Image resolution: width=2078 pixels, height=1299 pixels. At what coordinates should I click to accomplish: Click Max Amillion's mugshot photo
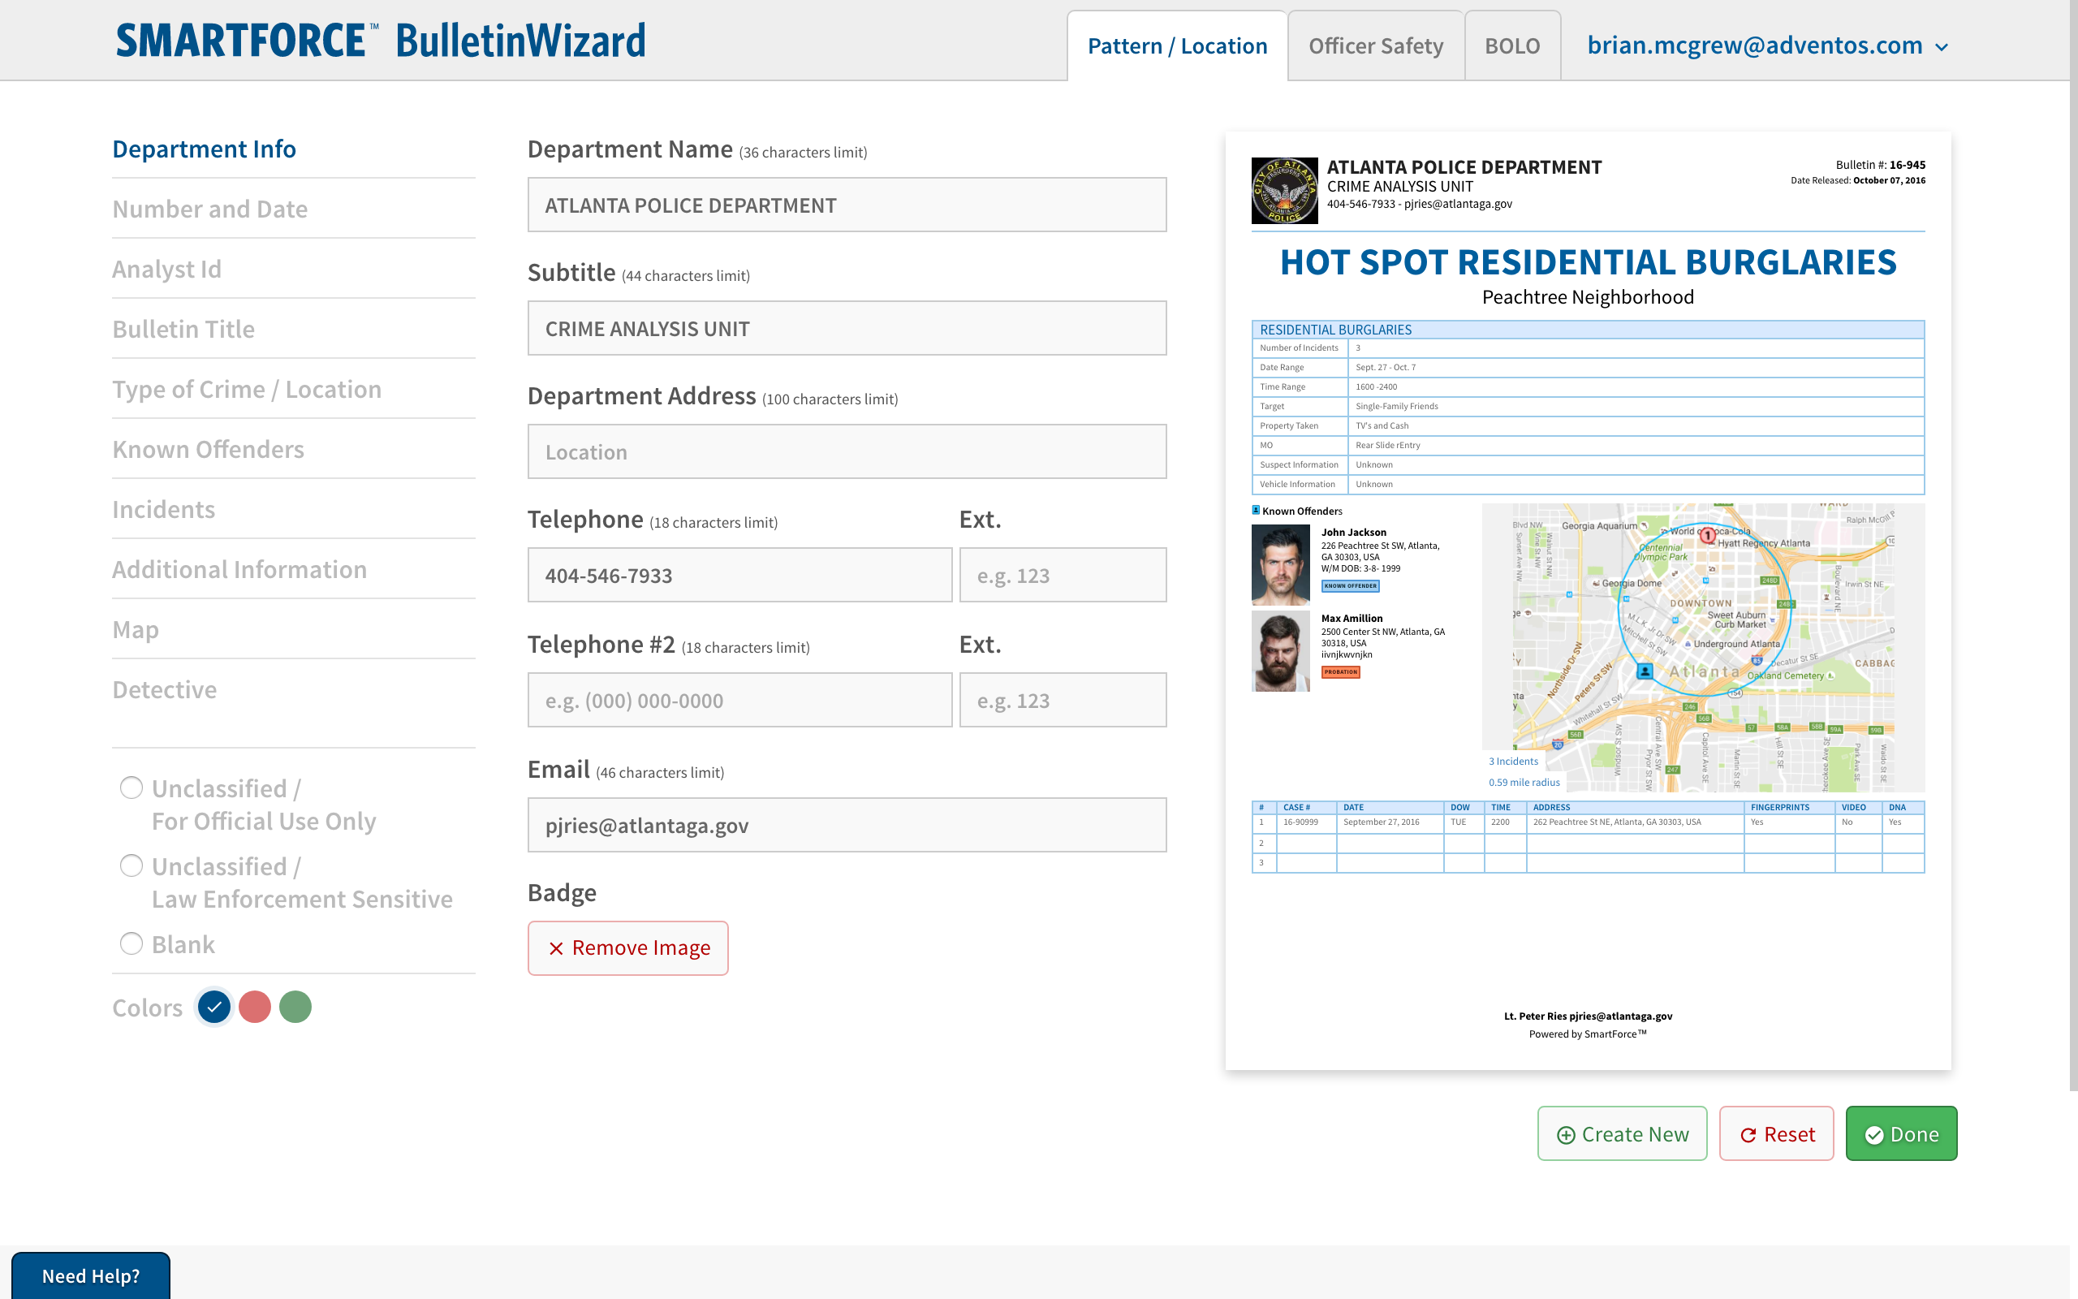1280,651
